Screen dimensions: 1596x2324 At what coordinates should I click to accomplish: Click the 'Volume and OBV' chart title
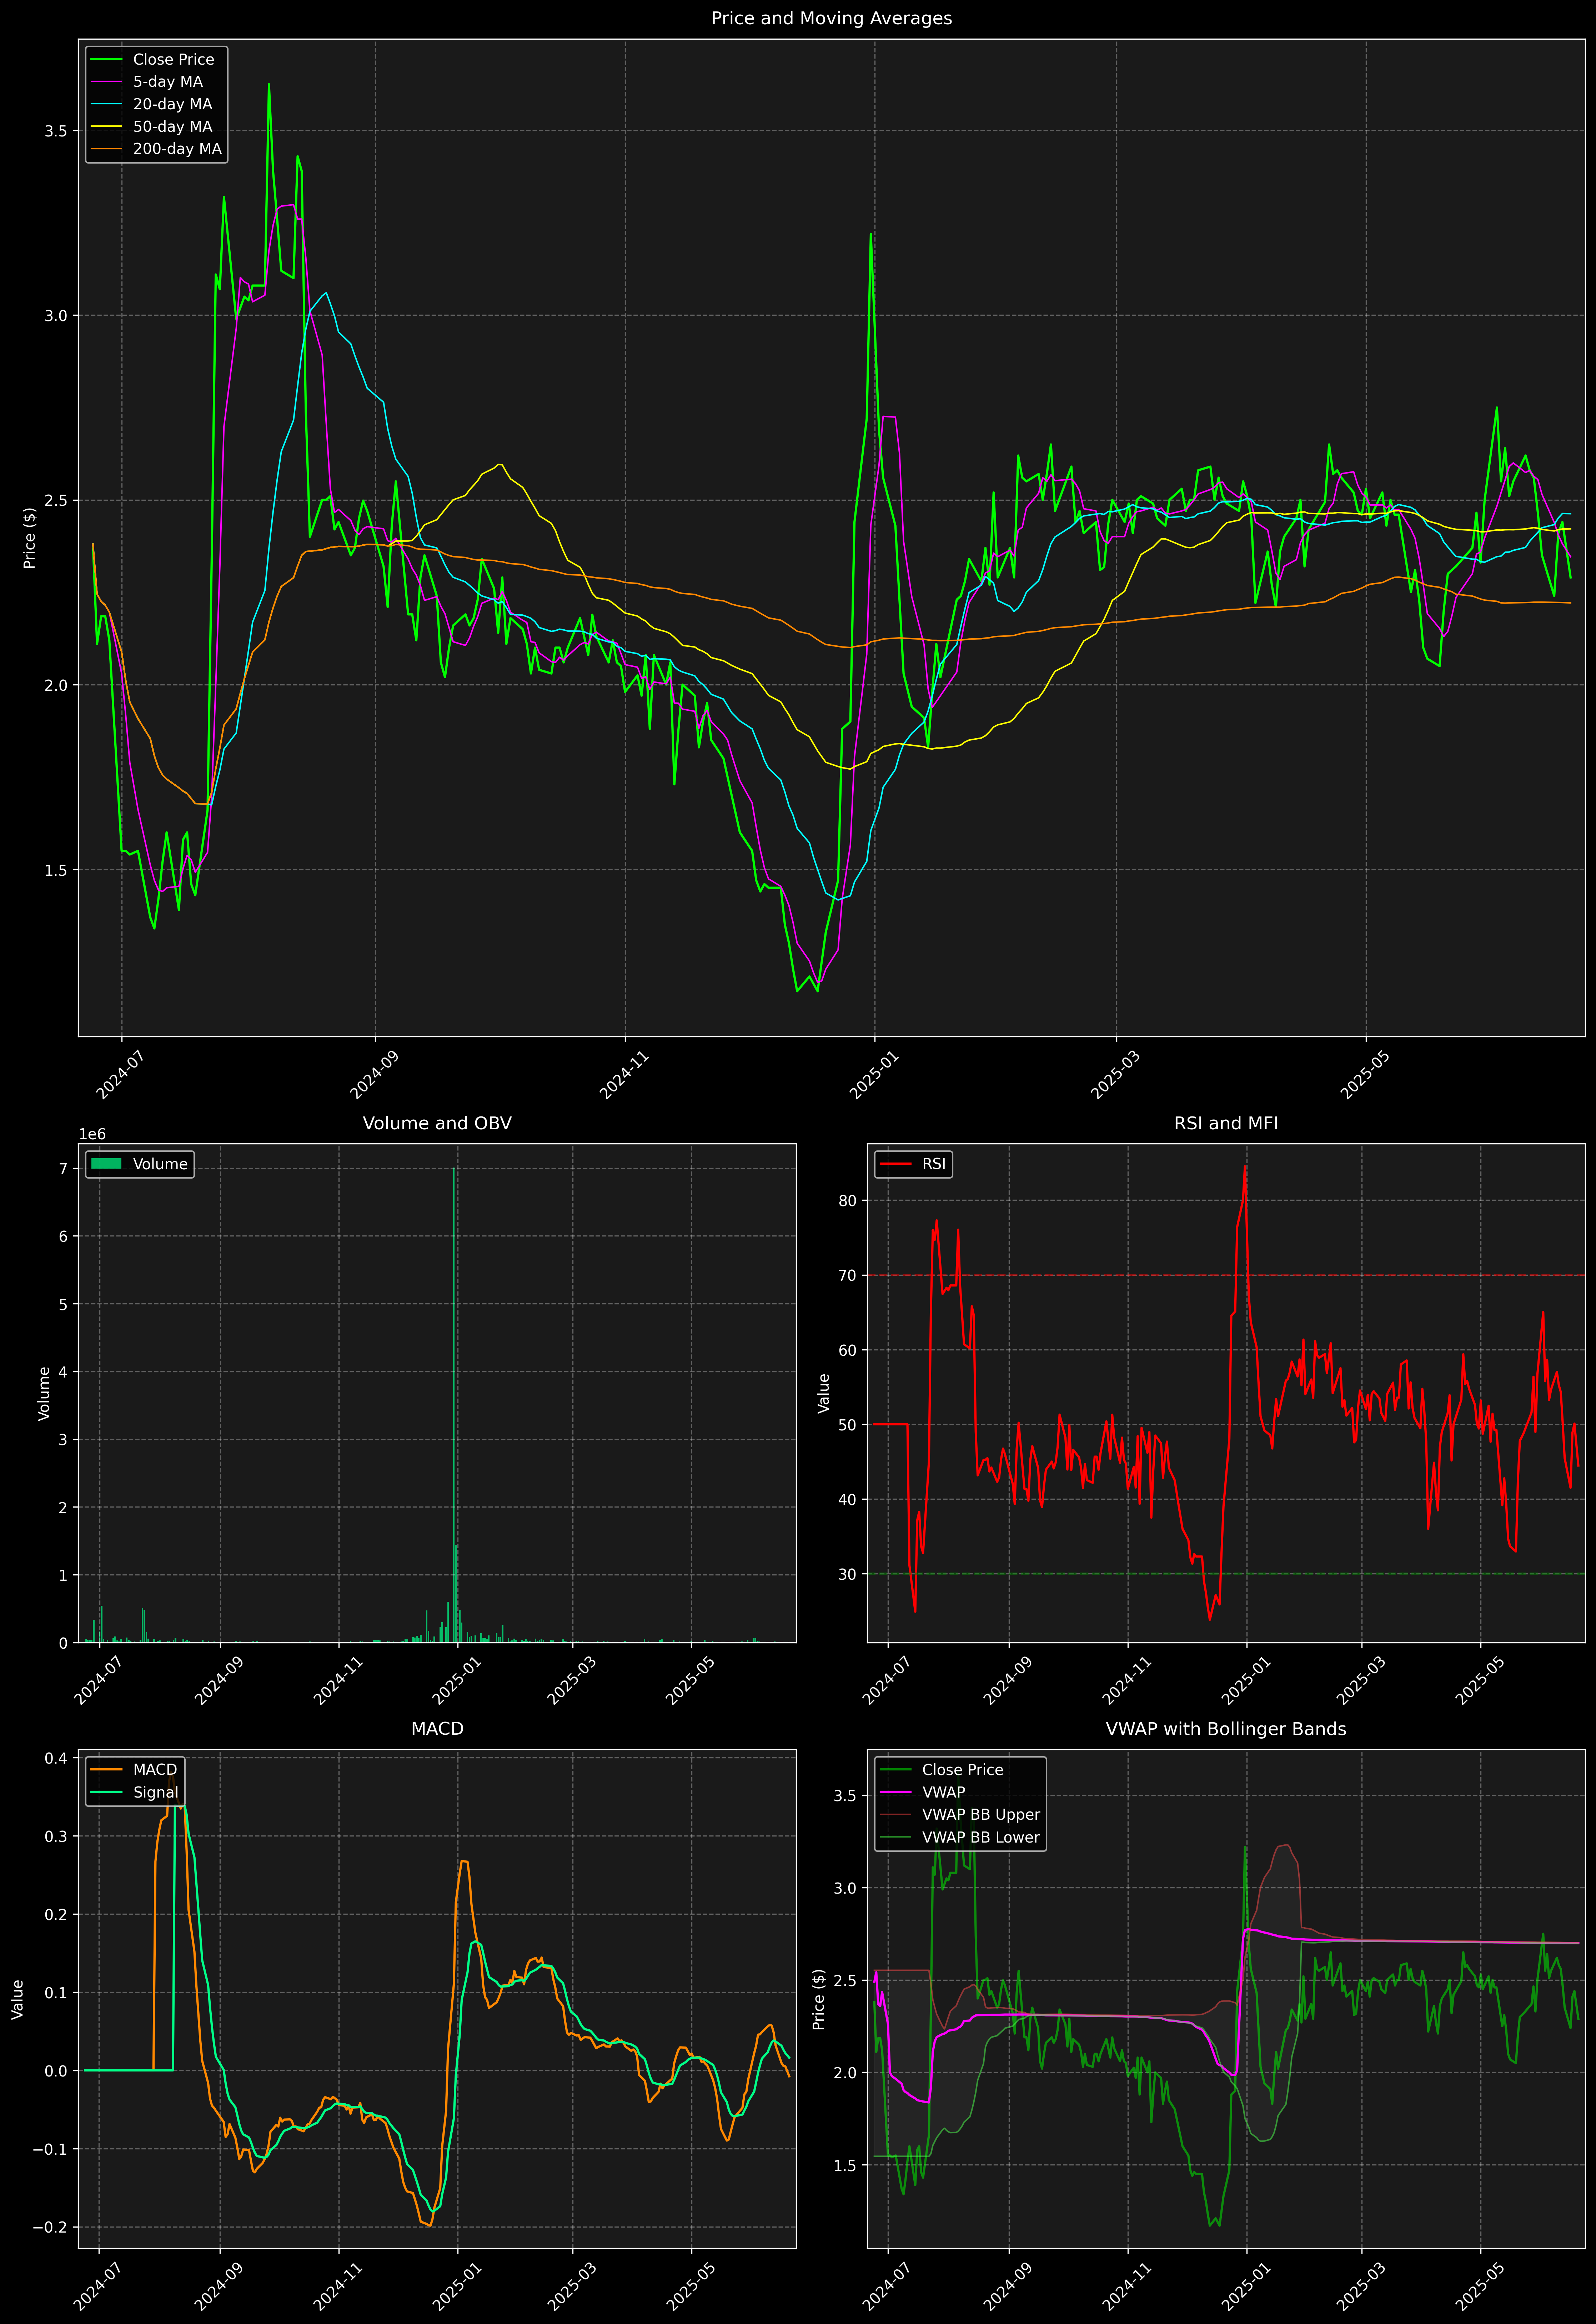437,1123
